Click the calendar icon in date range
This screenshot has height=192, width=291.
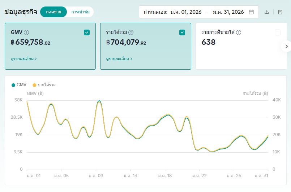click(x=251, y=12)
